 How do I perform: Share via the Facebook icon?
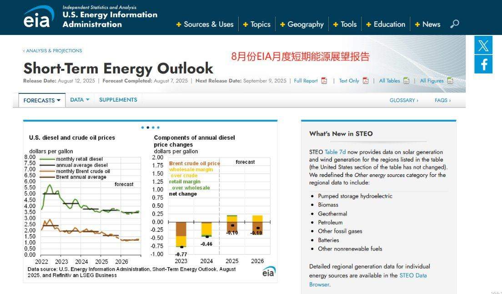pos(483,64)
